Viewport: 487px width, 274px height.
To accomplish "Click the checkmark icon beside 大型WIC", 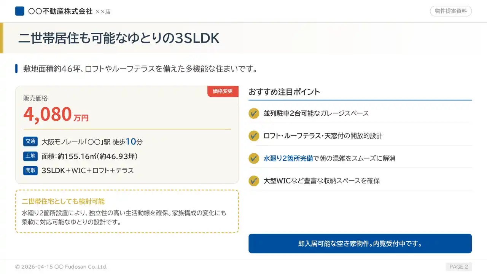I will (254, 181).
